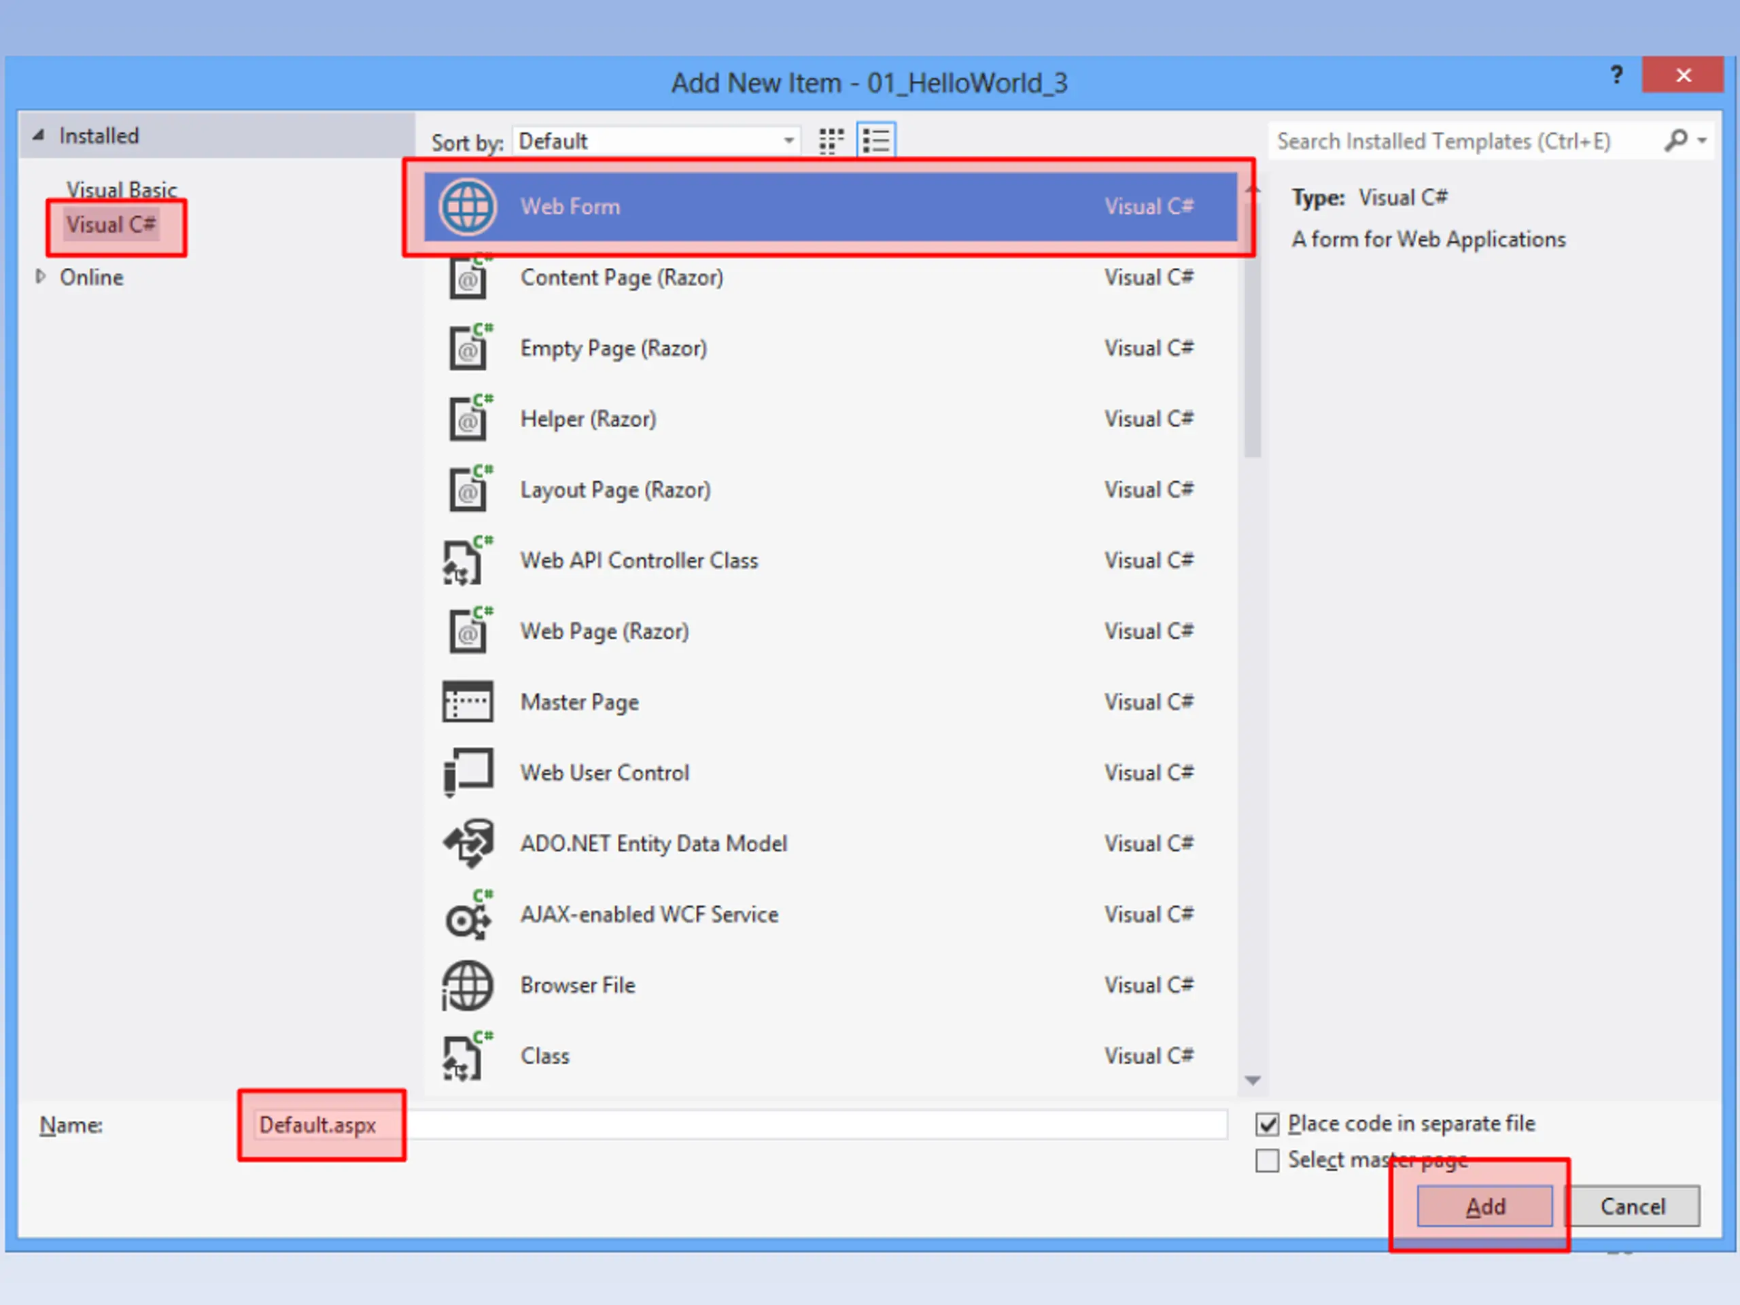Select the Web API Controller Class label
Screen dimensions: 1740x1305
click(x=640, y=561)
